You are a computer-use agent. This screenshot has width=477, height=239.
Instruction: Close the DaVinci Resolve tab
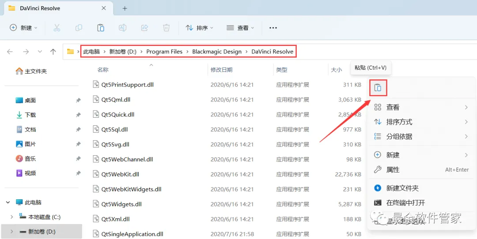pyautogui.click(x=104, y=8)
